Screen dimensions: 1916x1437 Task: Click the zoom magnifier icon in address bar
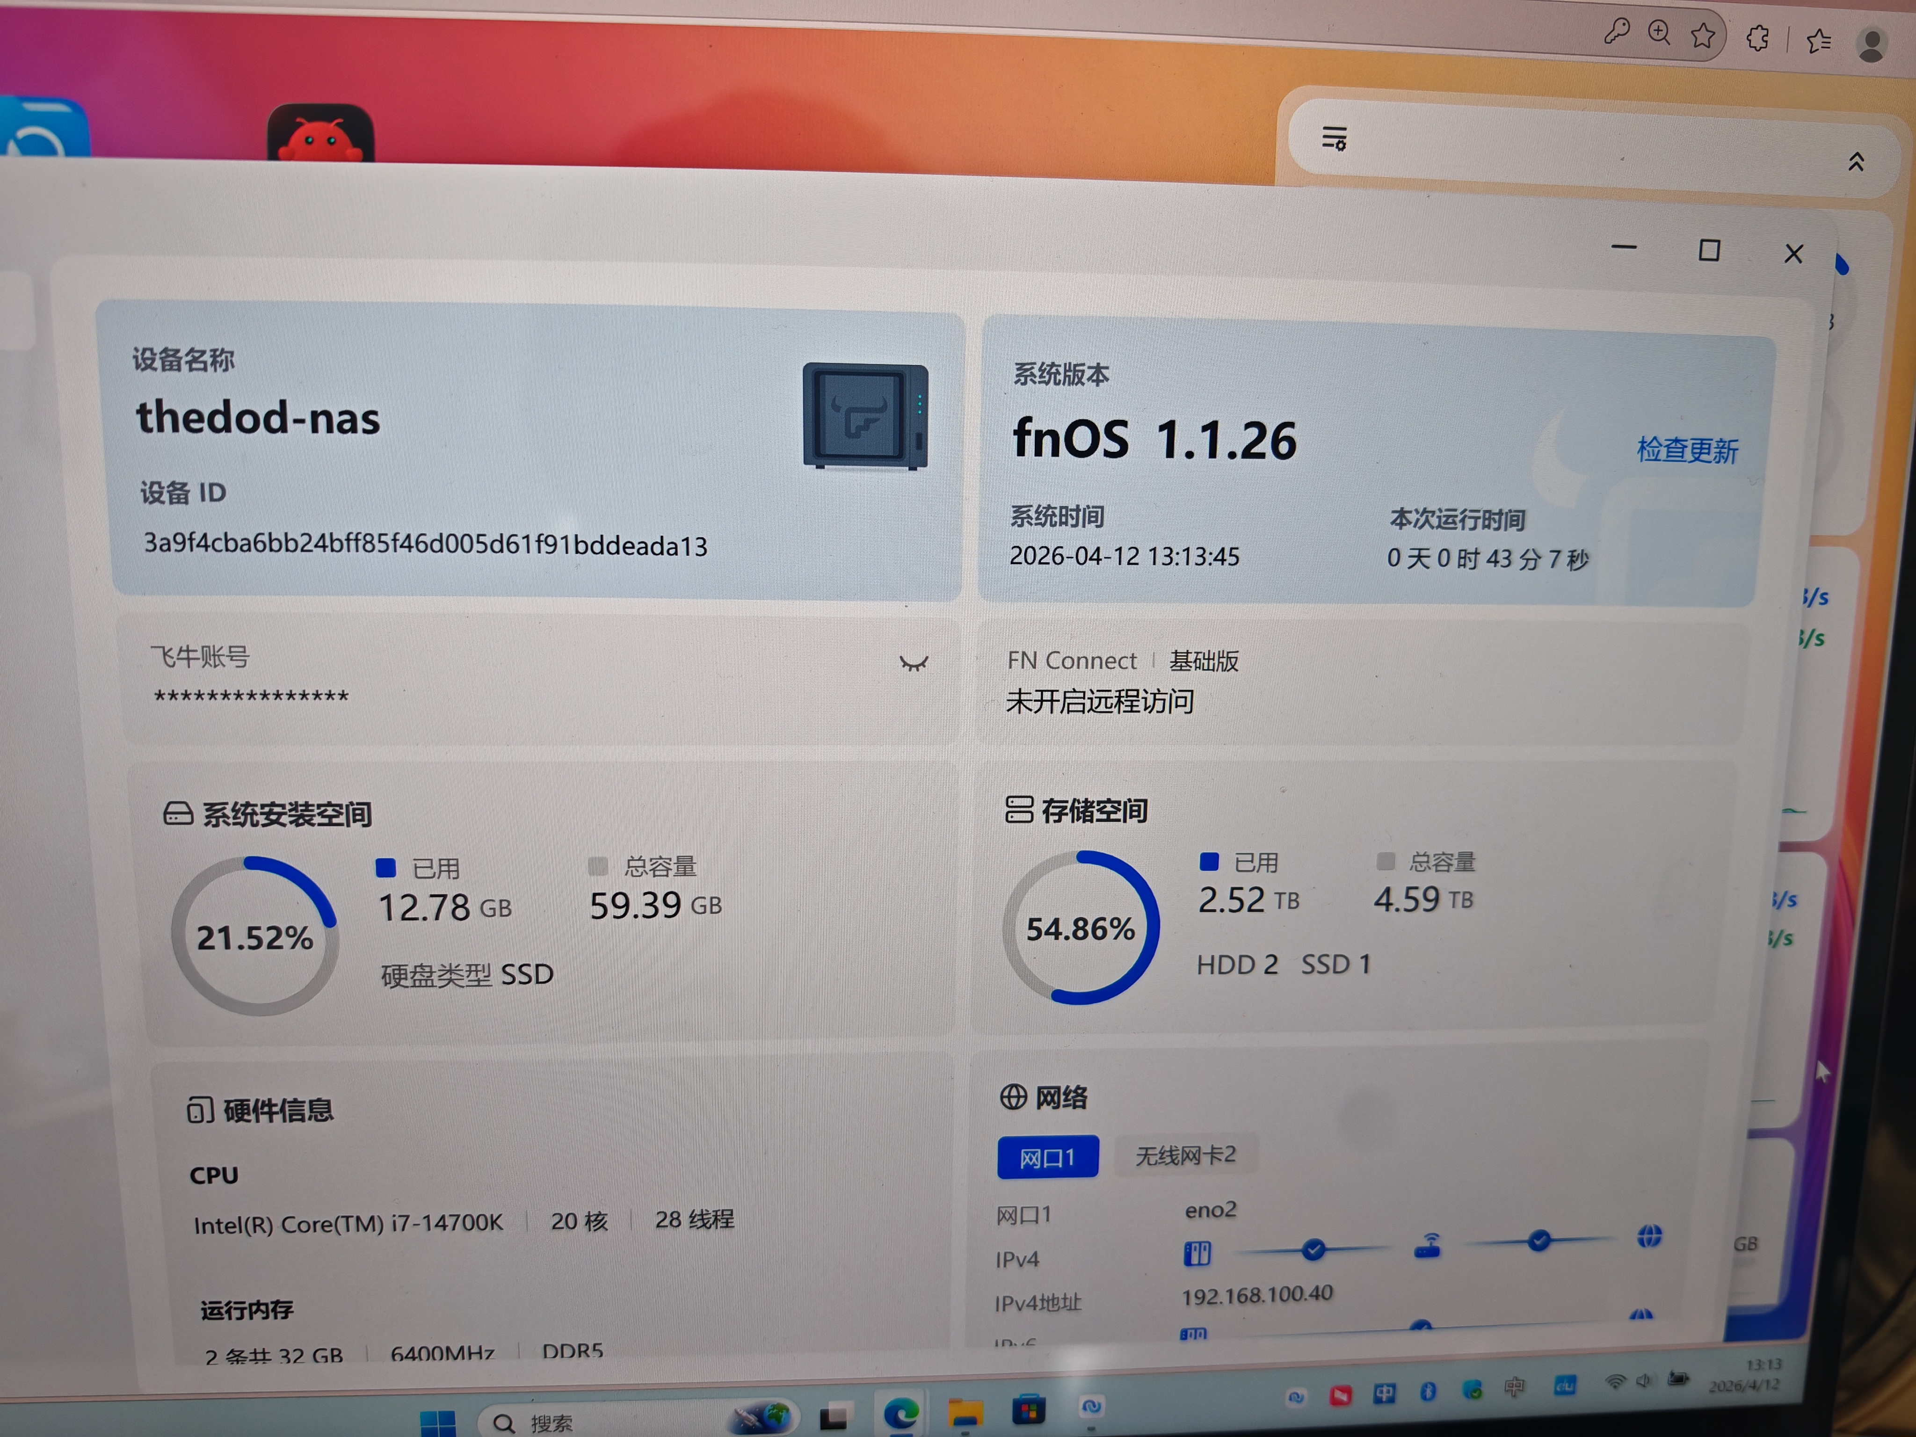pos(1659,33)
